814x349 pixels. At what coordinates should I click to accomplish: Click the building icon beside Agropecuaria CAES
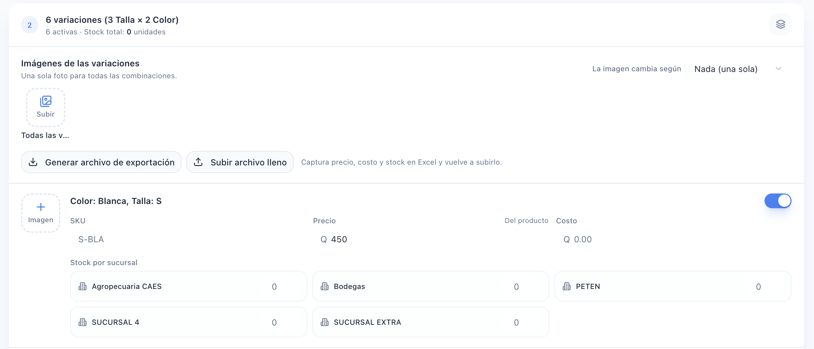click(x=82, y=287)
